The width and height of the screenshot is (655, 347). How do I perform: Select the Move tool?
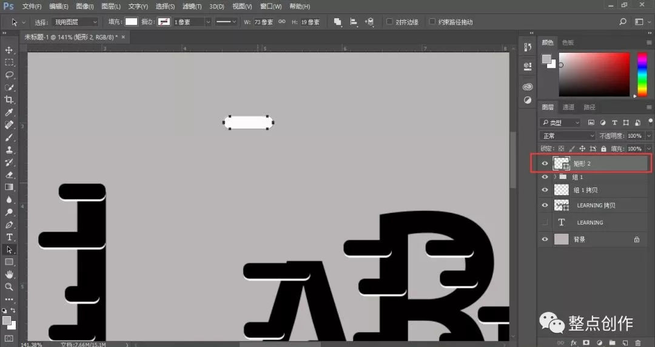8,50
